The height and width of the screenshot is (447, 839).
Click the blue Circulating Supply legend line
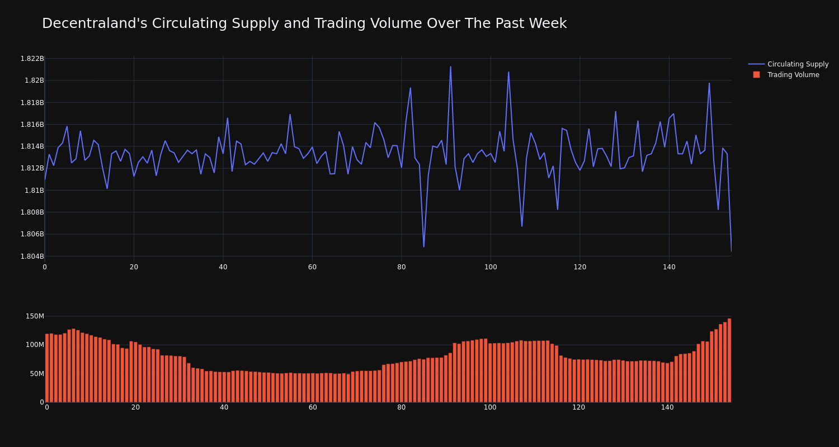pyautogui.click(x=756, y=64)
